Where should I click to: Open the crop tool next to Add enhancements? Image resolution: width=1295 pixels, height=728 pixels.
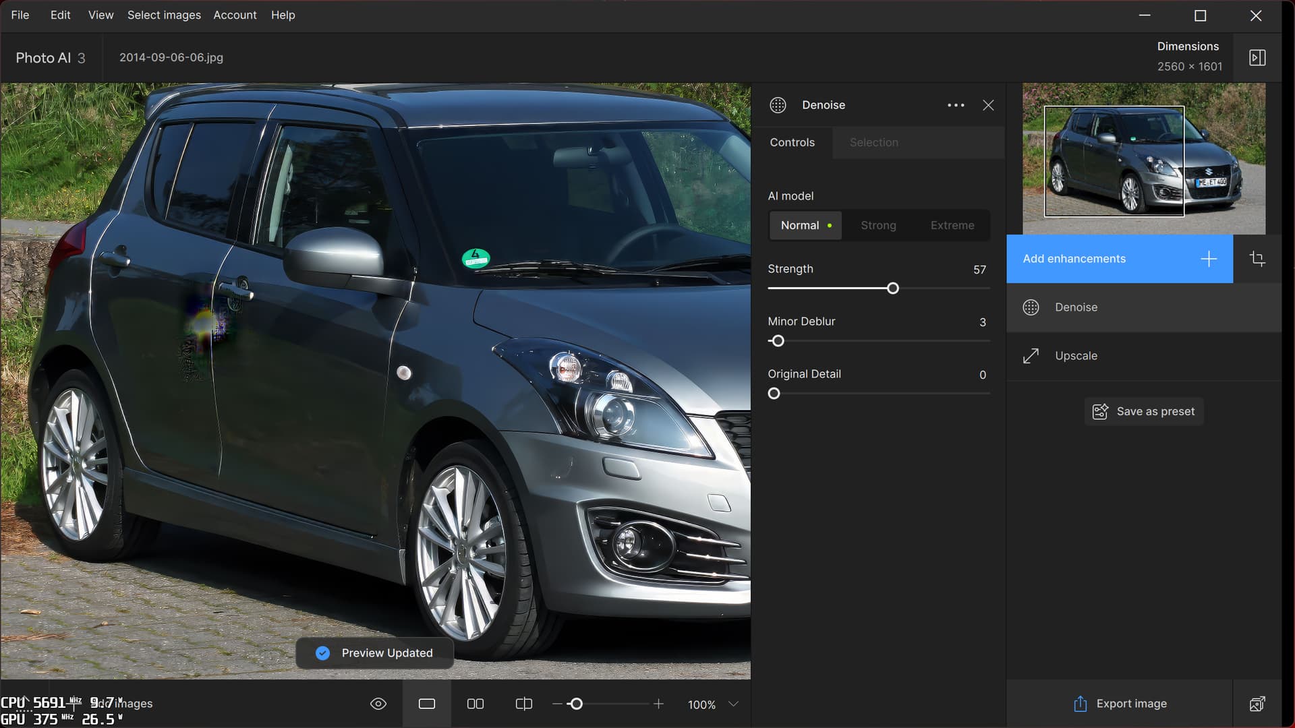click(1256, 259)
